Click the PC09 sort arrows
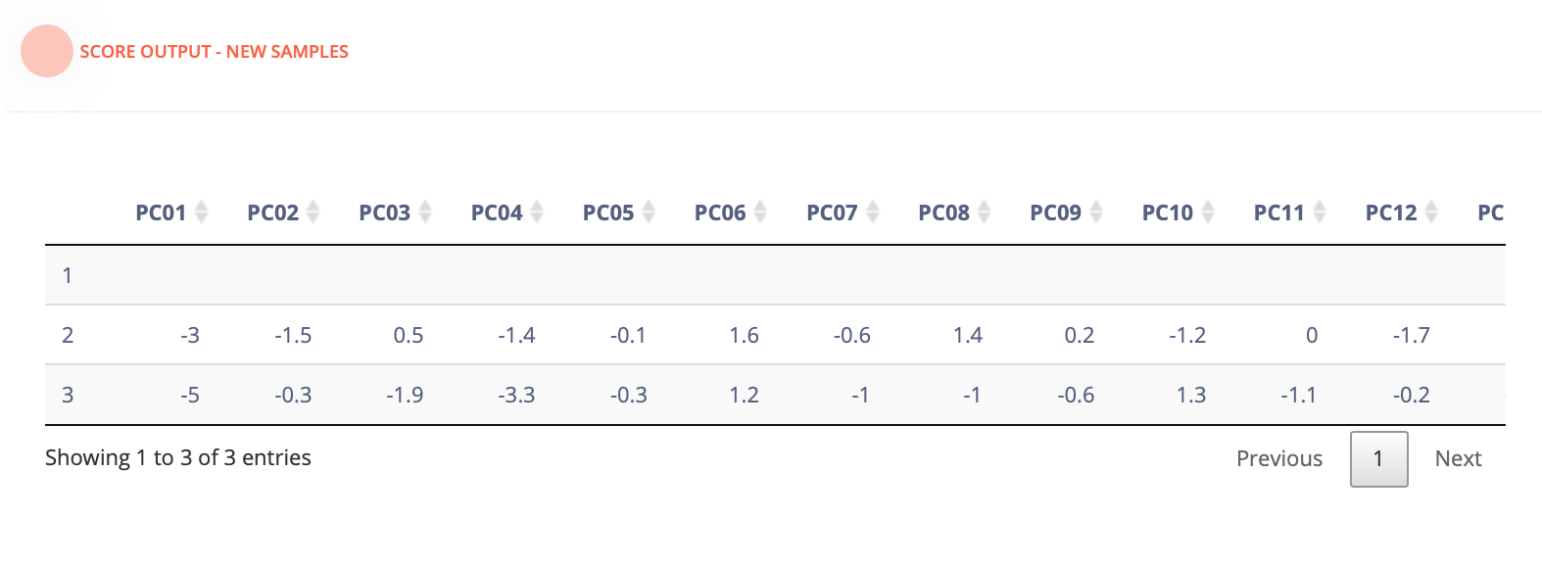 [1096, 212]
